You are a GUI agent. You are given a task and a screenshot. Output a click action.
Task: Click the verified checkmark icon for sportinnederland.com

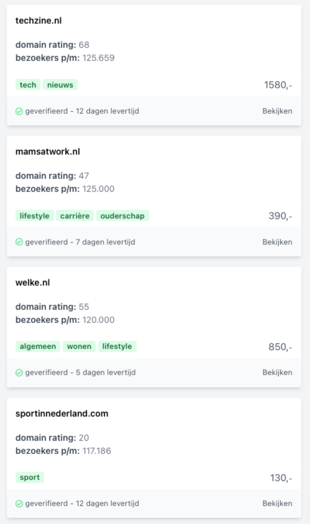pyautogui.click(x=19, y=504)
